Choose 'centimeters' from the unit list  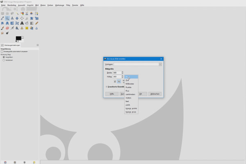pos(131,94)
